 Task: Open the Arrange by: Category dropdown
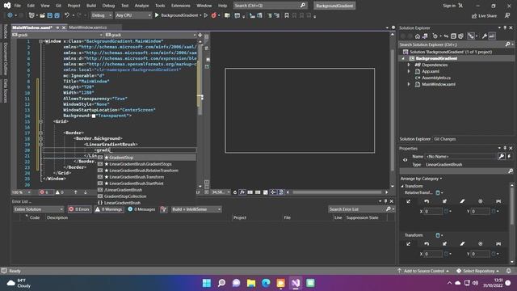(x=421, y=179)
